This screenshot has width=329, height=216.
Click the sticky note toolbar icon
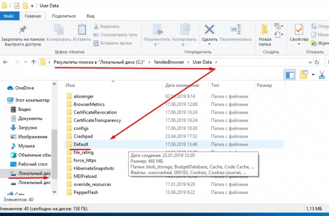304,75
